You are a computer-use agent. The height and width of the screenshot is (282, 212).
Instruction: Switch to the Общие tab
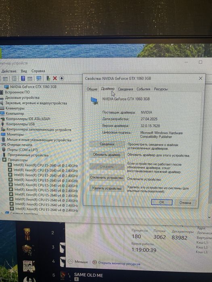92,89
